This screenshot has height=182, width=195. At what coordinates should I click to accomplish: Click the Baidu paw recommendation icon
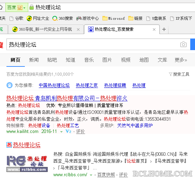pos(10,85)
